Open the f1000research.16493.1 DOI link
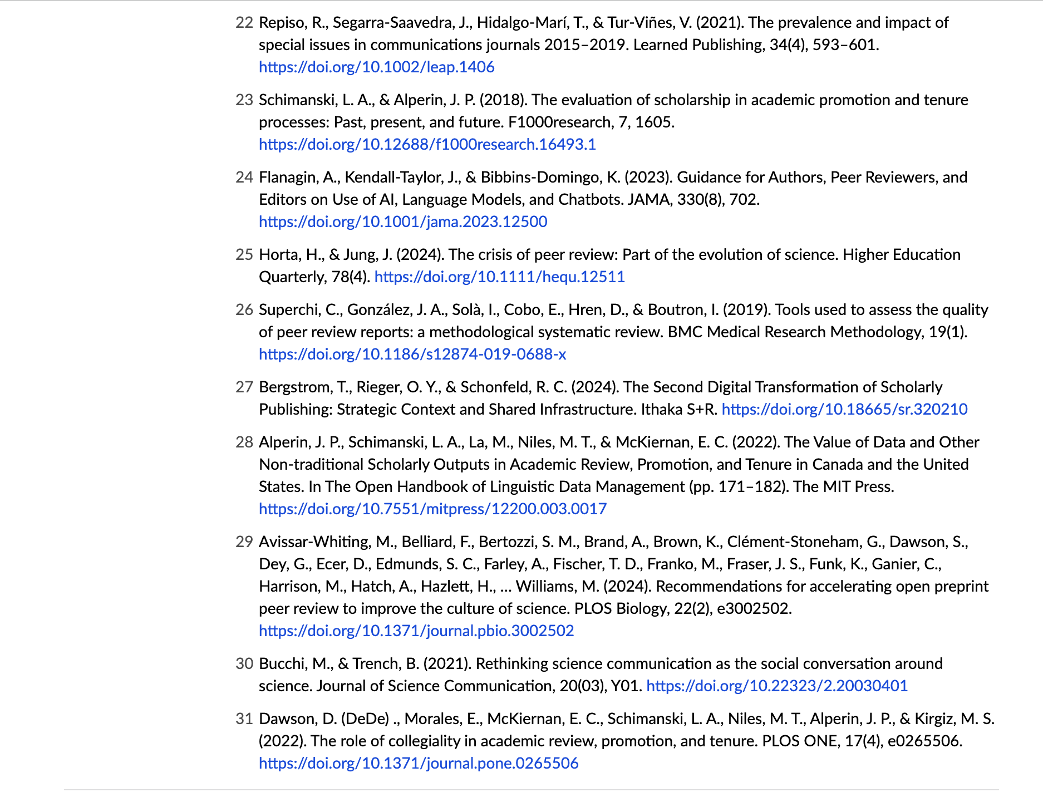The image size is (1043, 807). click(427, 145)
